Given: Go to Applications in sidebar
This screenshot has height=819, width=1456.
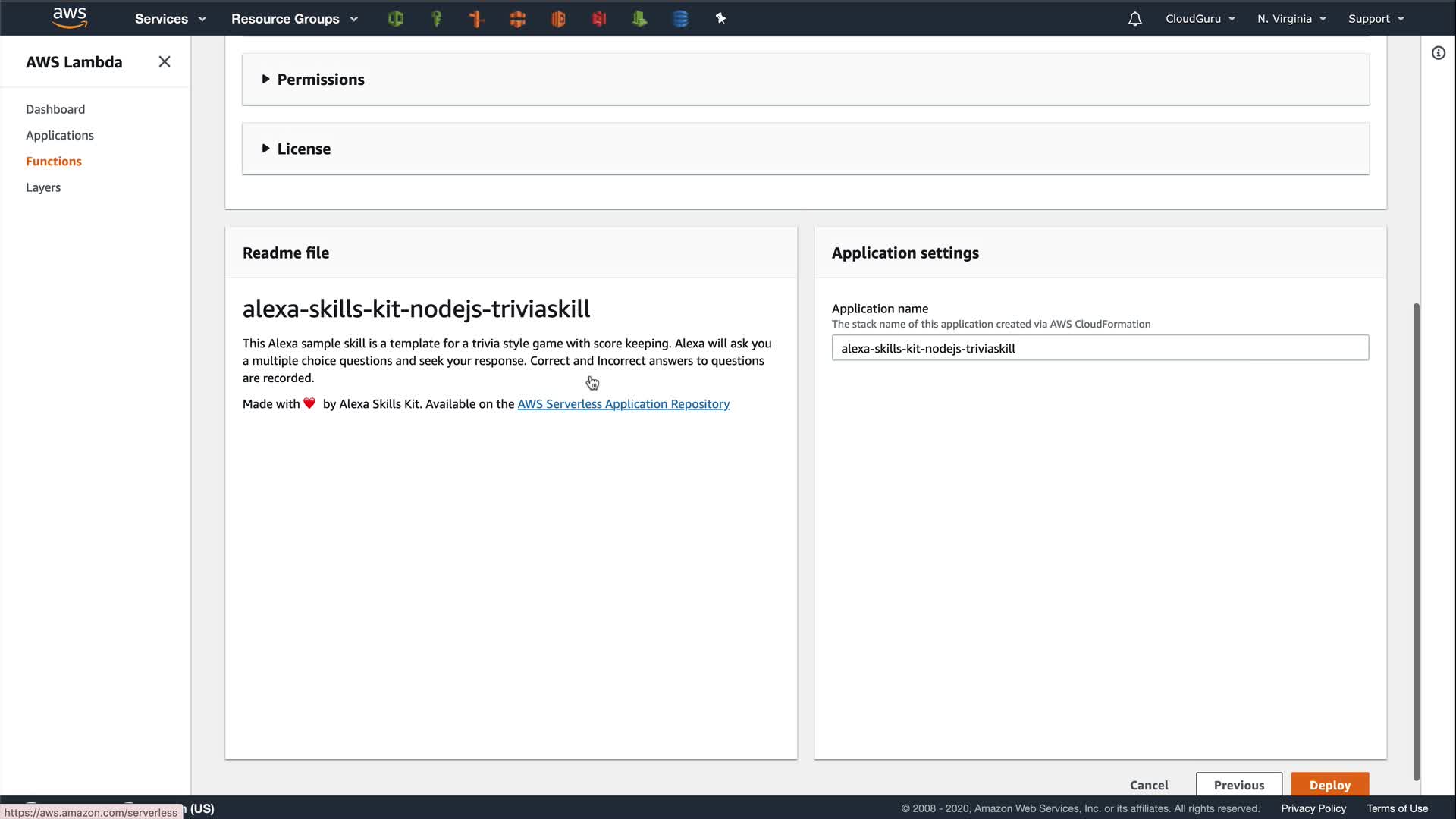Looking at the screenshot, I should point(60,135).
